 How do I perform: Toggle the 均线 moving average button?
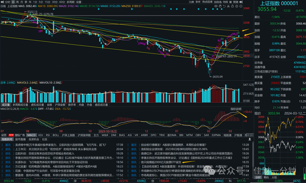(226, 2)
